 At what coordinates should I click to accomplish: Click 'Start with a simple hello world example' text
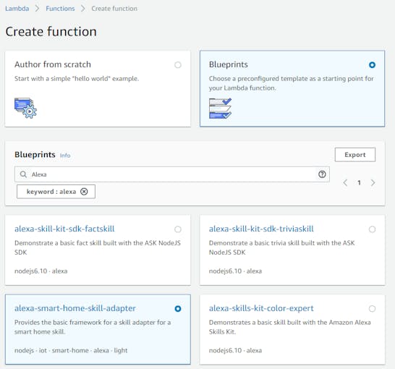[77, 79]
